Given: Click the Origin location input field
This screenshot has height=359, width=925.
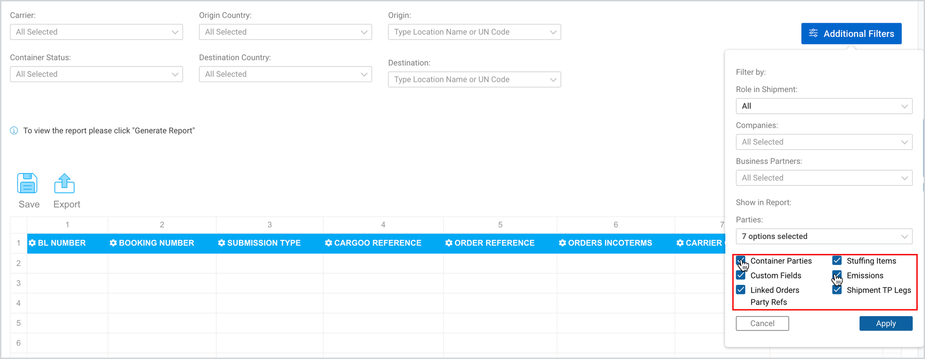Looking at the screenshot, I should tap(475, 32).
